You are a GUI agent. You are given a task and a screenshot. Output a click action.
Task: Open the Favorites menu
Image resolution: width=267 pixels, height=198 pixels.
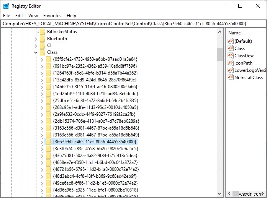[x=52, y=16]
